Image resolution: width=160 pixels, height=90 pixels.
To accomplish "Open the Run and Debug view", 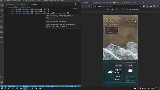I will point(2,21).
